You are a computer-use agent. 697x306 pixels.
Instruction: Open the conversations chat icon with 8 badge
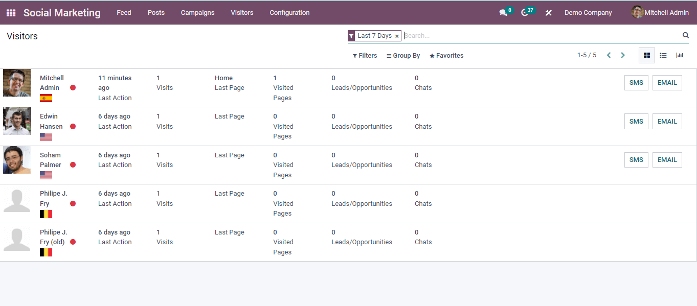coord(503,13)
